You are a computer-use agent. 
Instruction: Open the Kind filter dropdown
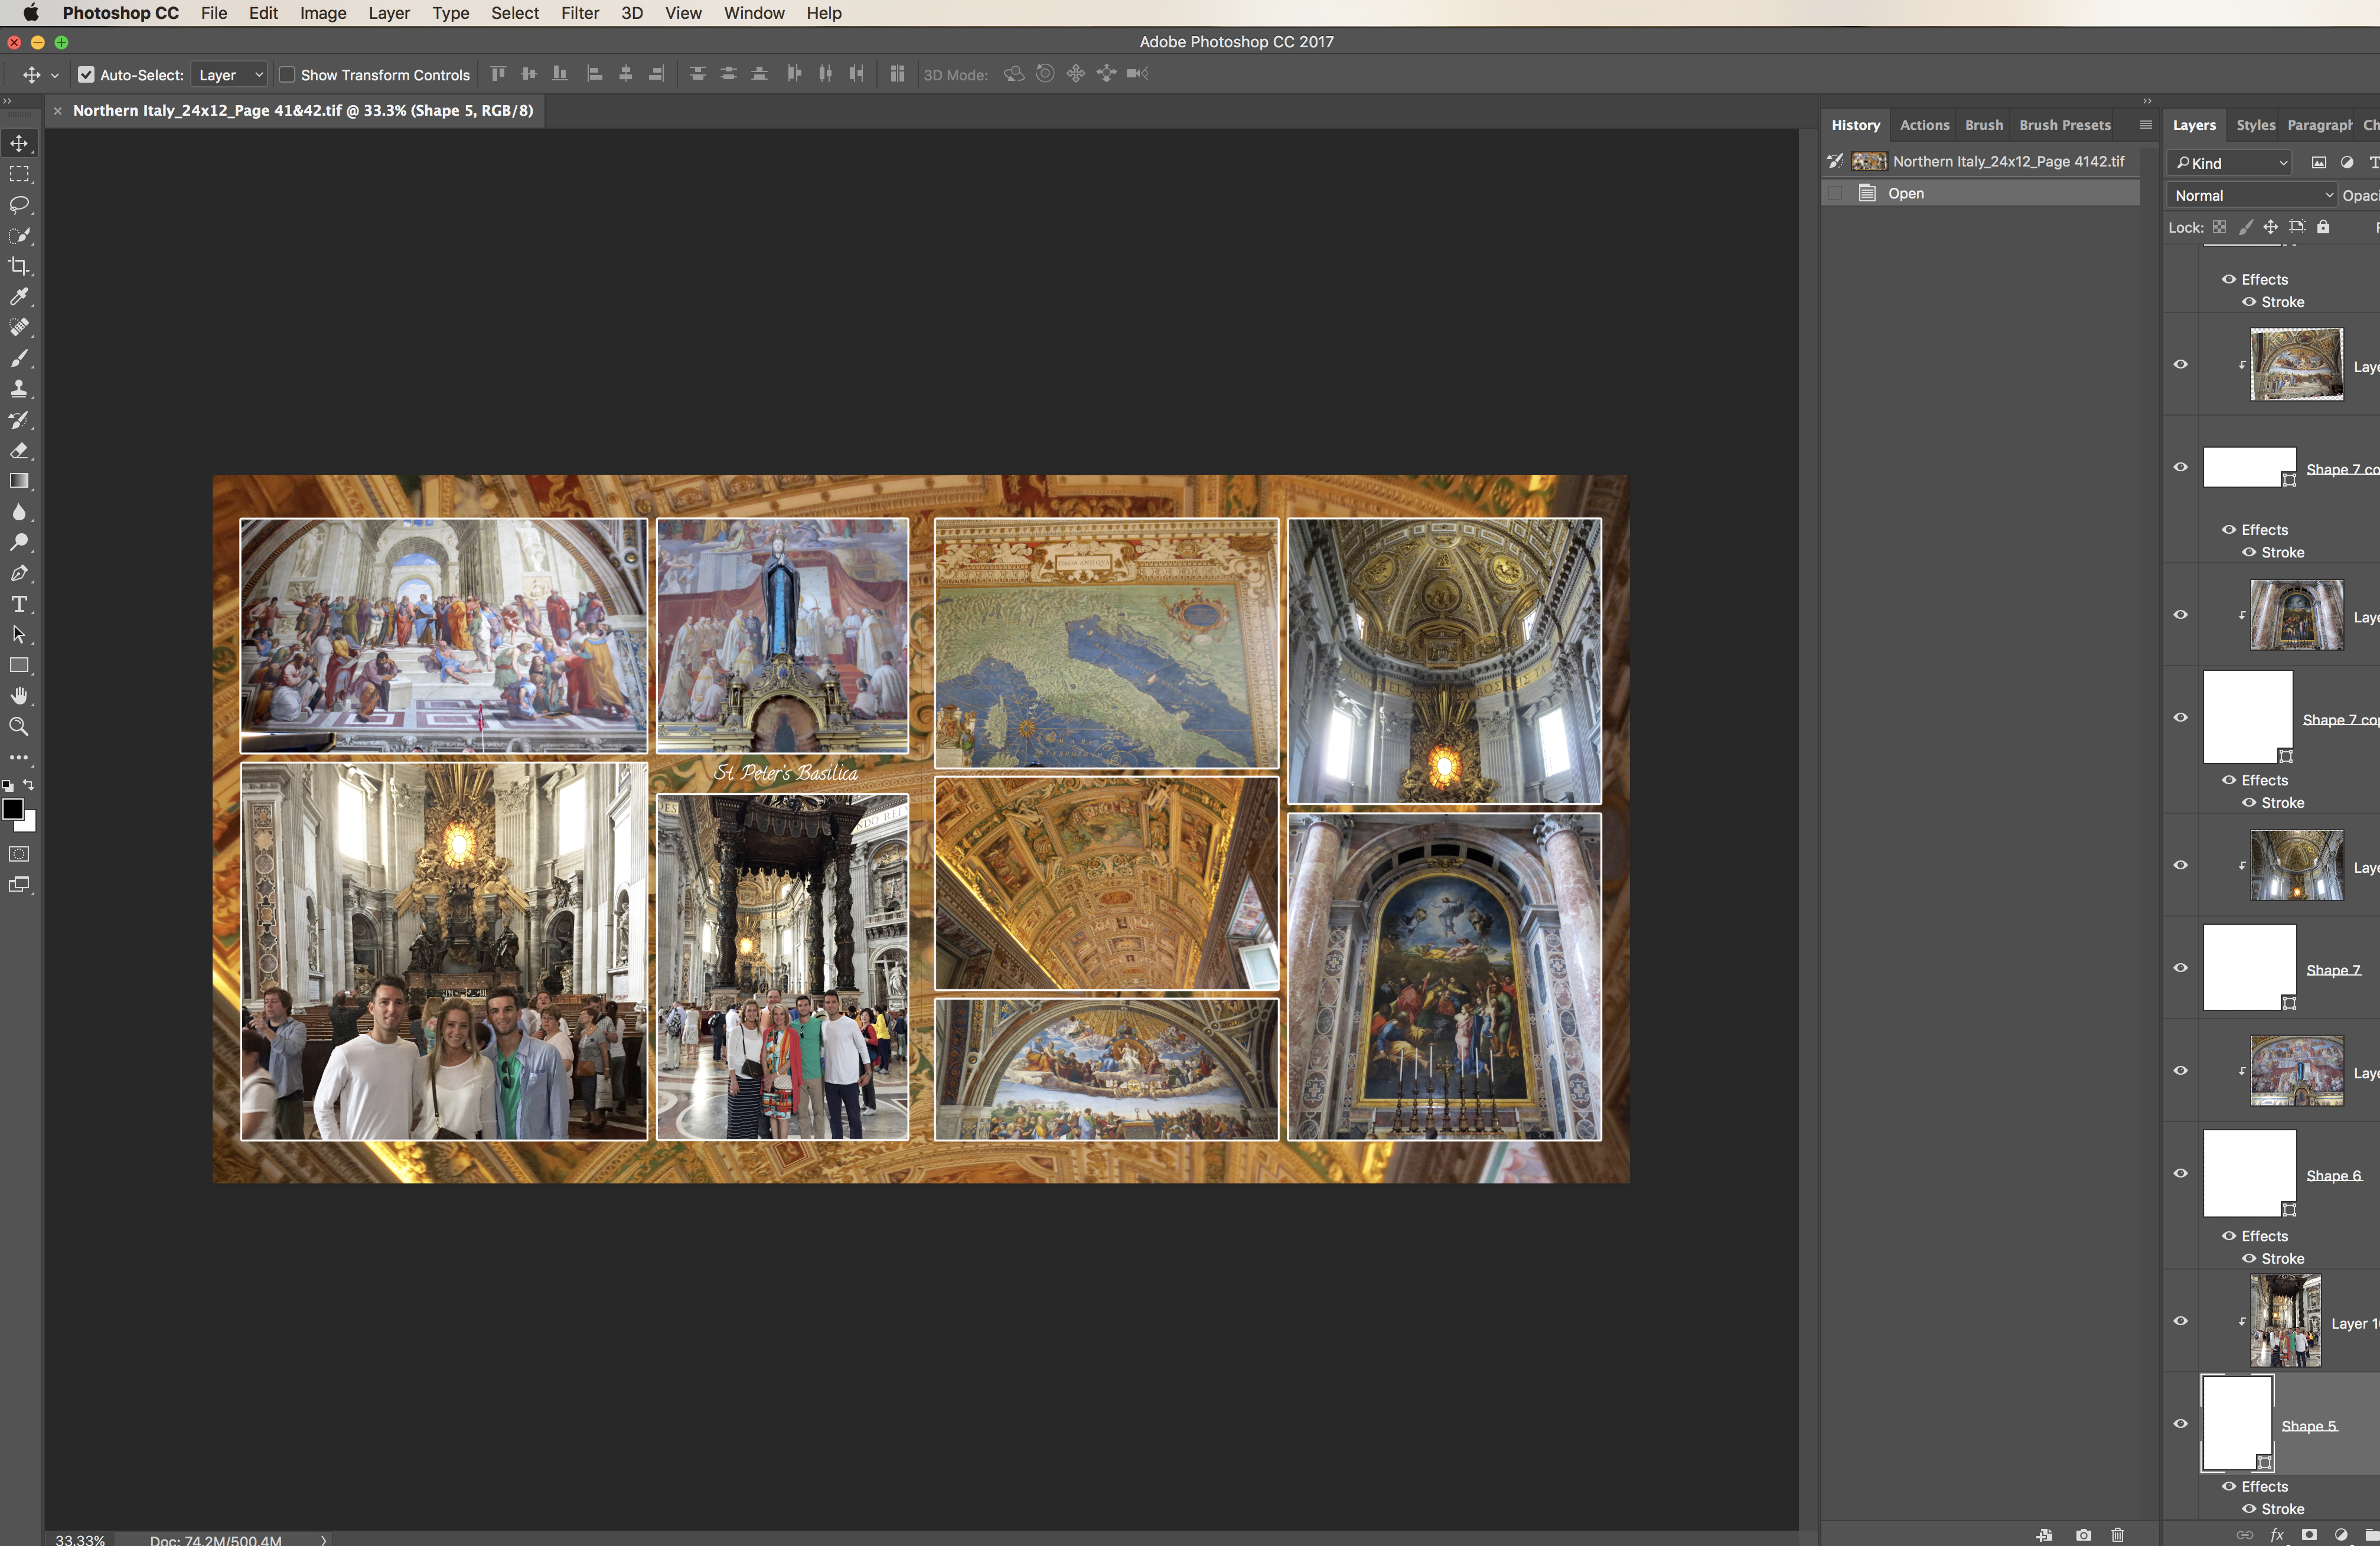[2229, 162]
